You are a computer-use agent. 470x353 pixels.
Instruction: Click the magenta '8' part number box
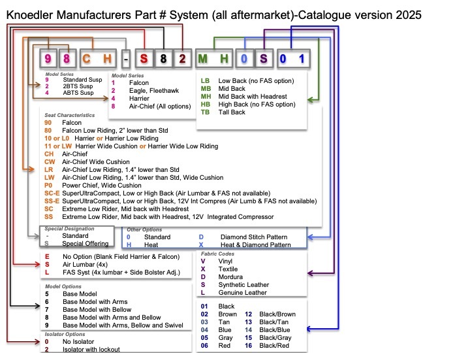coord(67,59)
